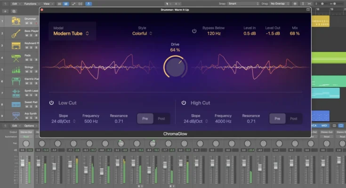Screen dimensions: 346x188
Task: Open the Functions menu
Action: click(x=32, y=4)
